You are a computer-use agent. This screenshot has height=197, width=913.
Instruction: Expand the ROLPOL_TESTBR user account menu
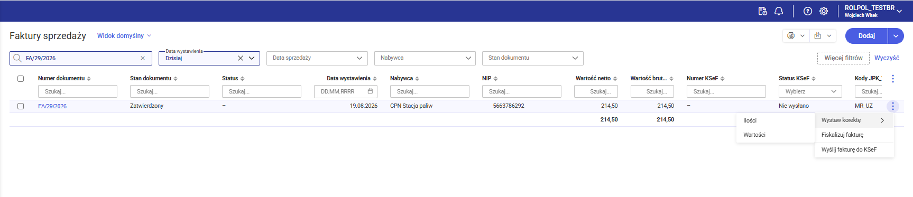873,11
